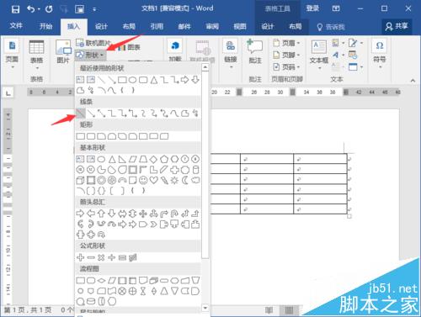Pick the smiley face basic shape
The width and height of the screenshot is (421, 317).
(x=143, y=180)
